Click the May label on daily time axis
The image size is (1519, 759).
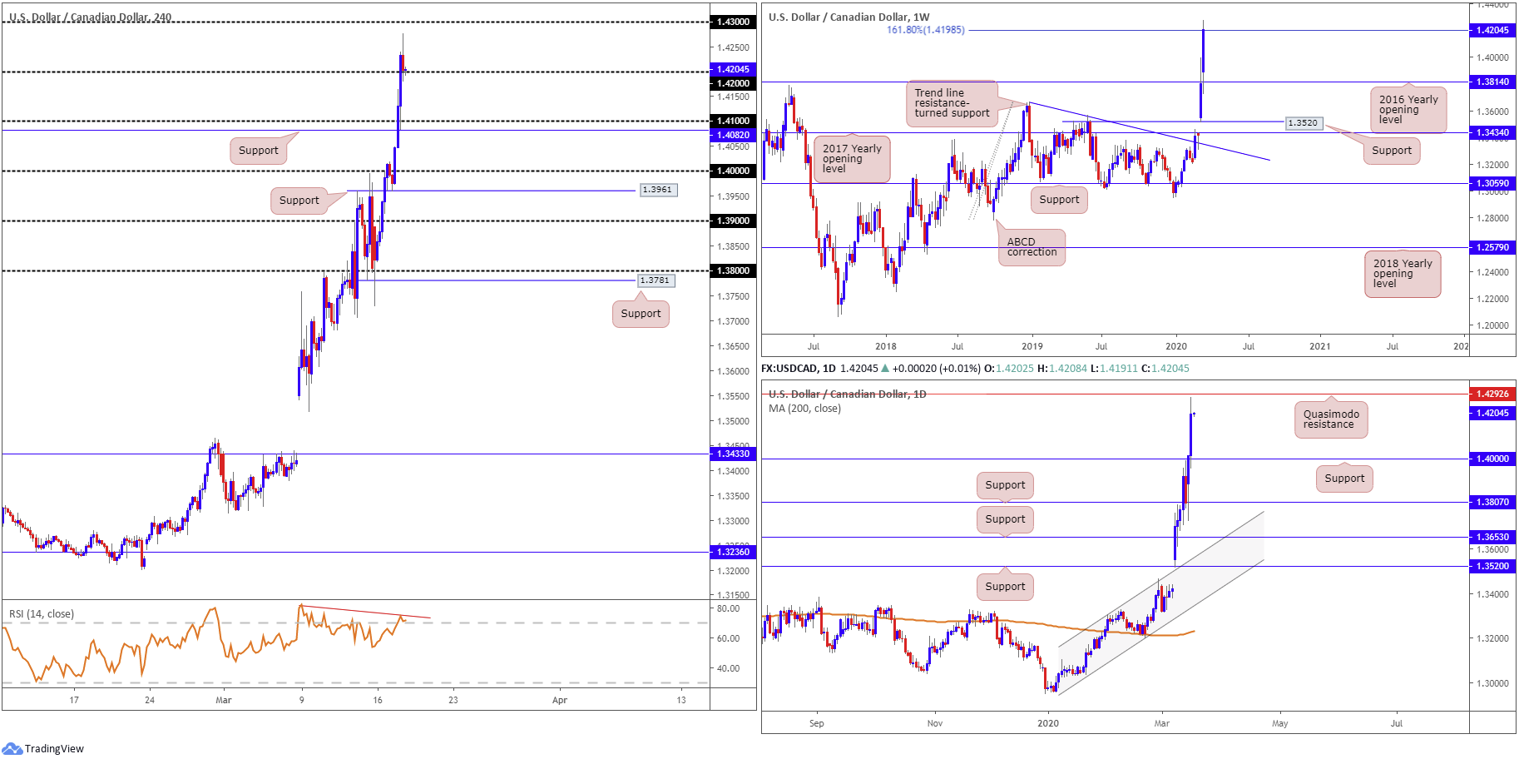pyautogui.click(x=1279, y=723)
